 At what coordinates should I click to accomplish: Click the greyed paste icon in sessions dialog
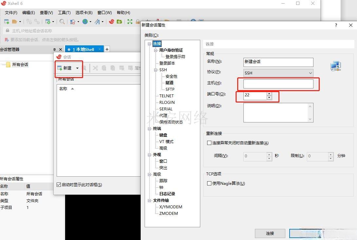tap(113, 68)
